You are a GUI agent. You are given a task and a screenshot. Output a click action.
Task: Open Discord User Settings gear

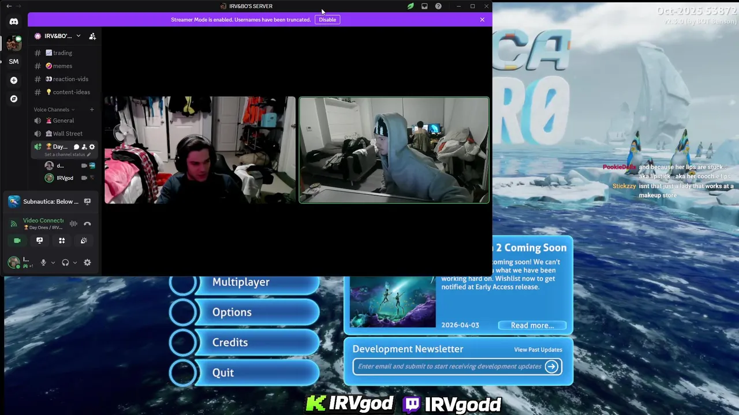click(x=87, y=263)
